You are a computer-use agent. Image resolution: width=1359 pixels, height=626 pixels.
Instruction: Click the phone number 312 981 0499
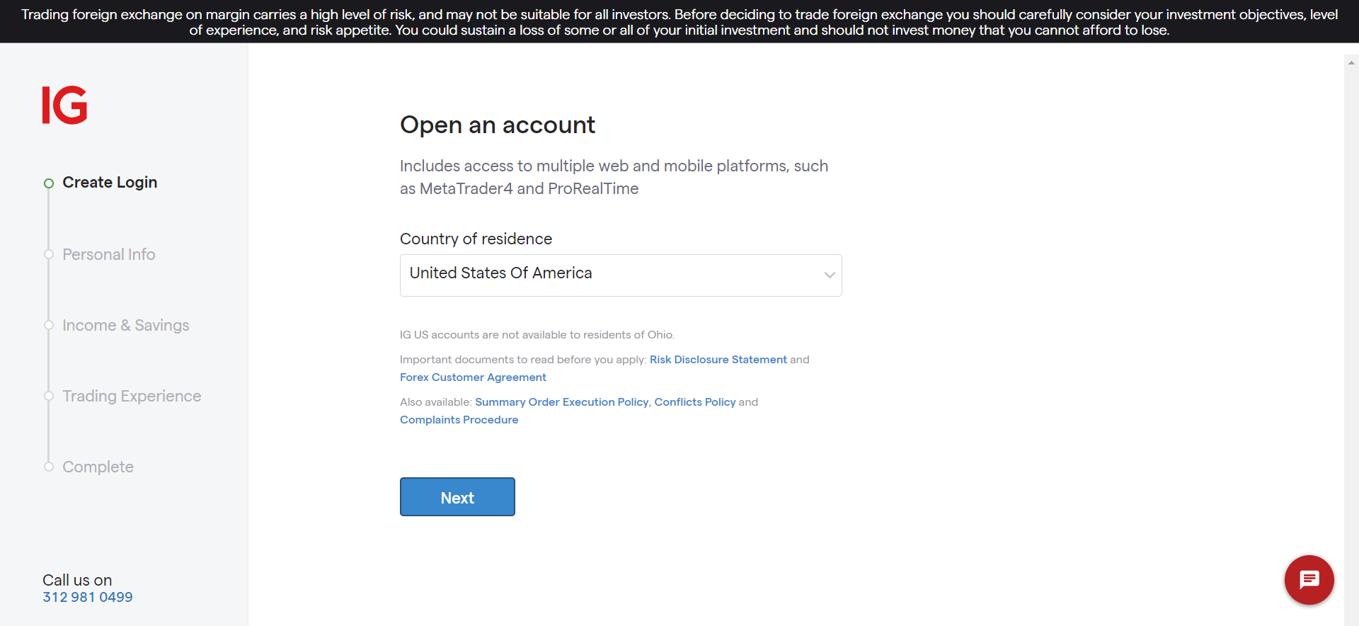coord(88,597)
